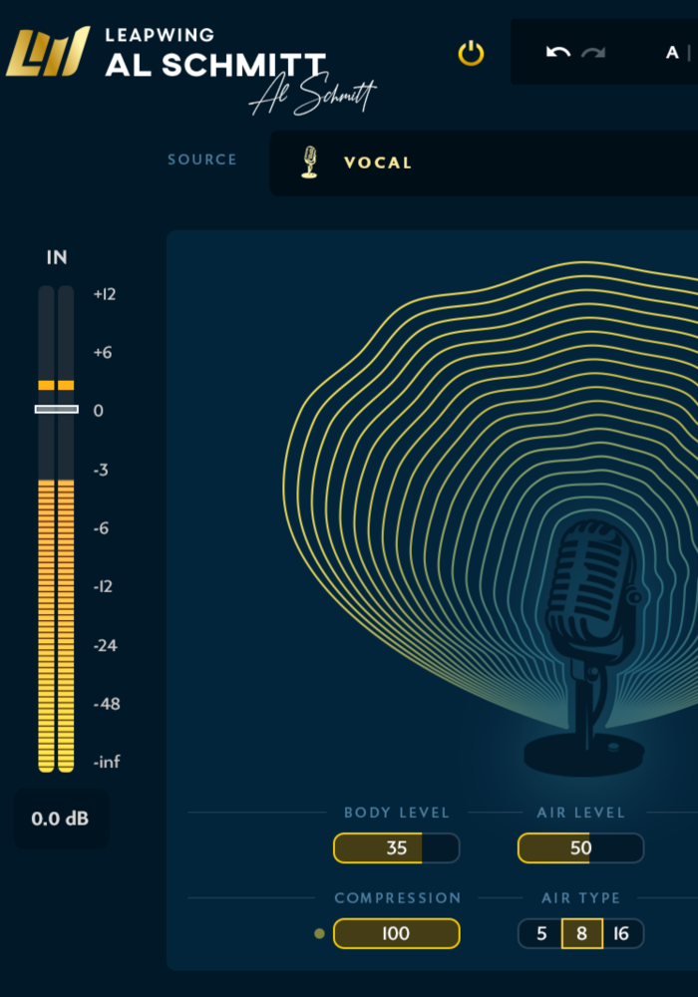Set Air Type to 8
Viewport: 698px width, 997px height.
[581, 934]
